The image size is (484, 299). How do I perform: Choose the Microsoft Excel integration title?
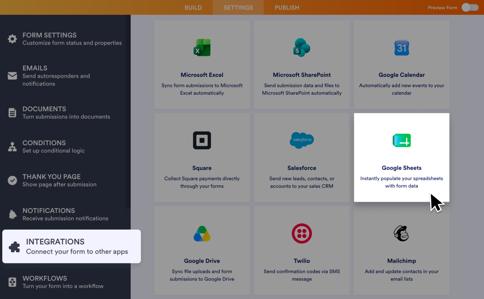(202, 75)
